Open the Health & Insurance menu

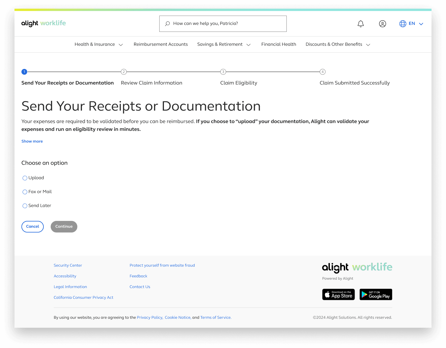(x=95, y=44)
